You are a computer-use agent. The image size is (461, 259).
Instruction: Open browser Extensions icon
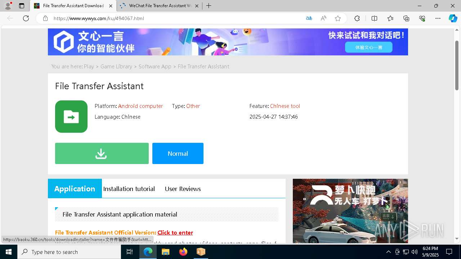357,18
